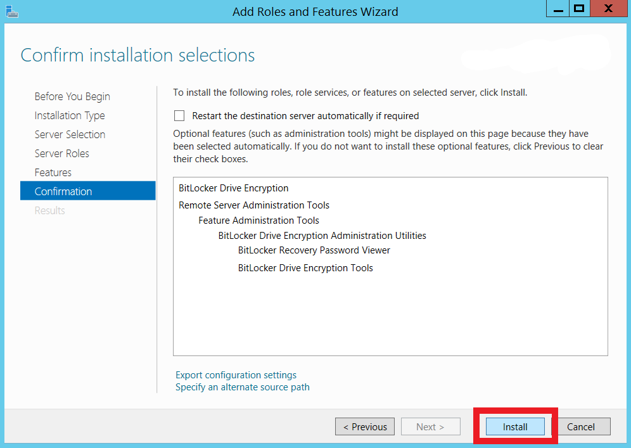
Task: Click Feature Administration Tools list entry
Action: click(x=258, y=221)
